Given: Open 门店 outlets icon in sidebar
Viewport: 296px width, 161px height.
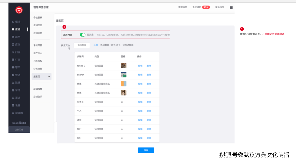Looking at the screenshot, I should pyautogui.click(x=13, y=52).
